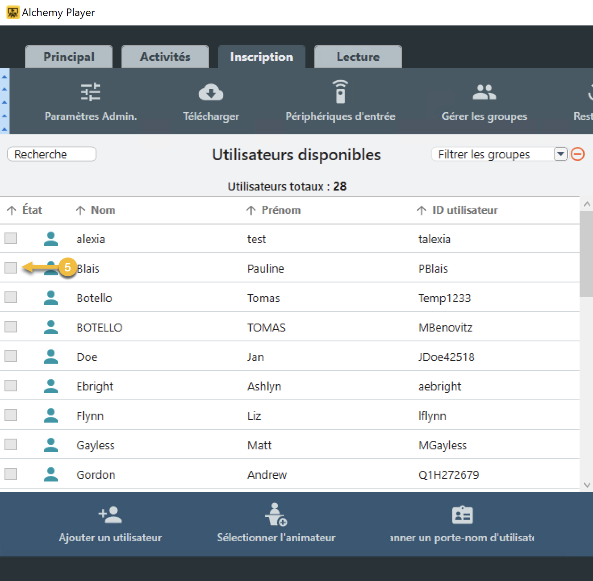Open Gérer les groupes people icon
This screenshot has width=593, height=581.
pyautogui.click(x=484, y=92)
